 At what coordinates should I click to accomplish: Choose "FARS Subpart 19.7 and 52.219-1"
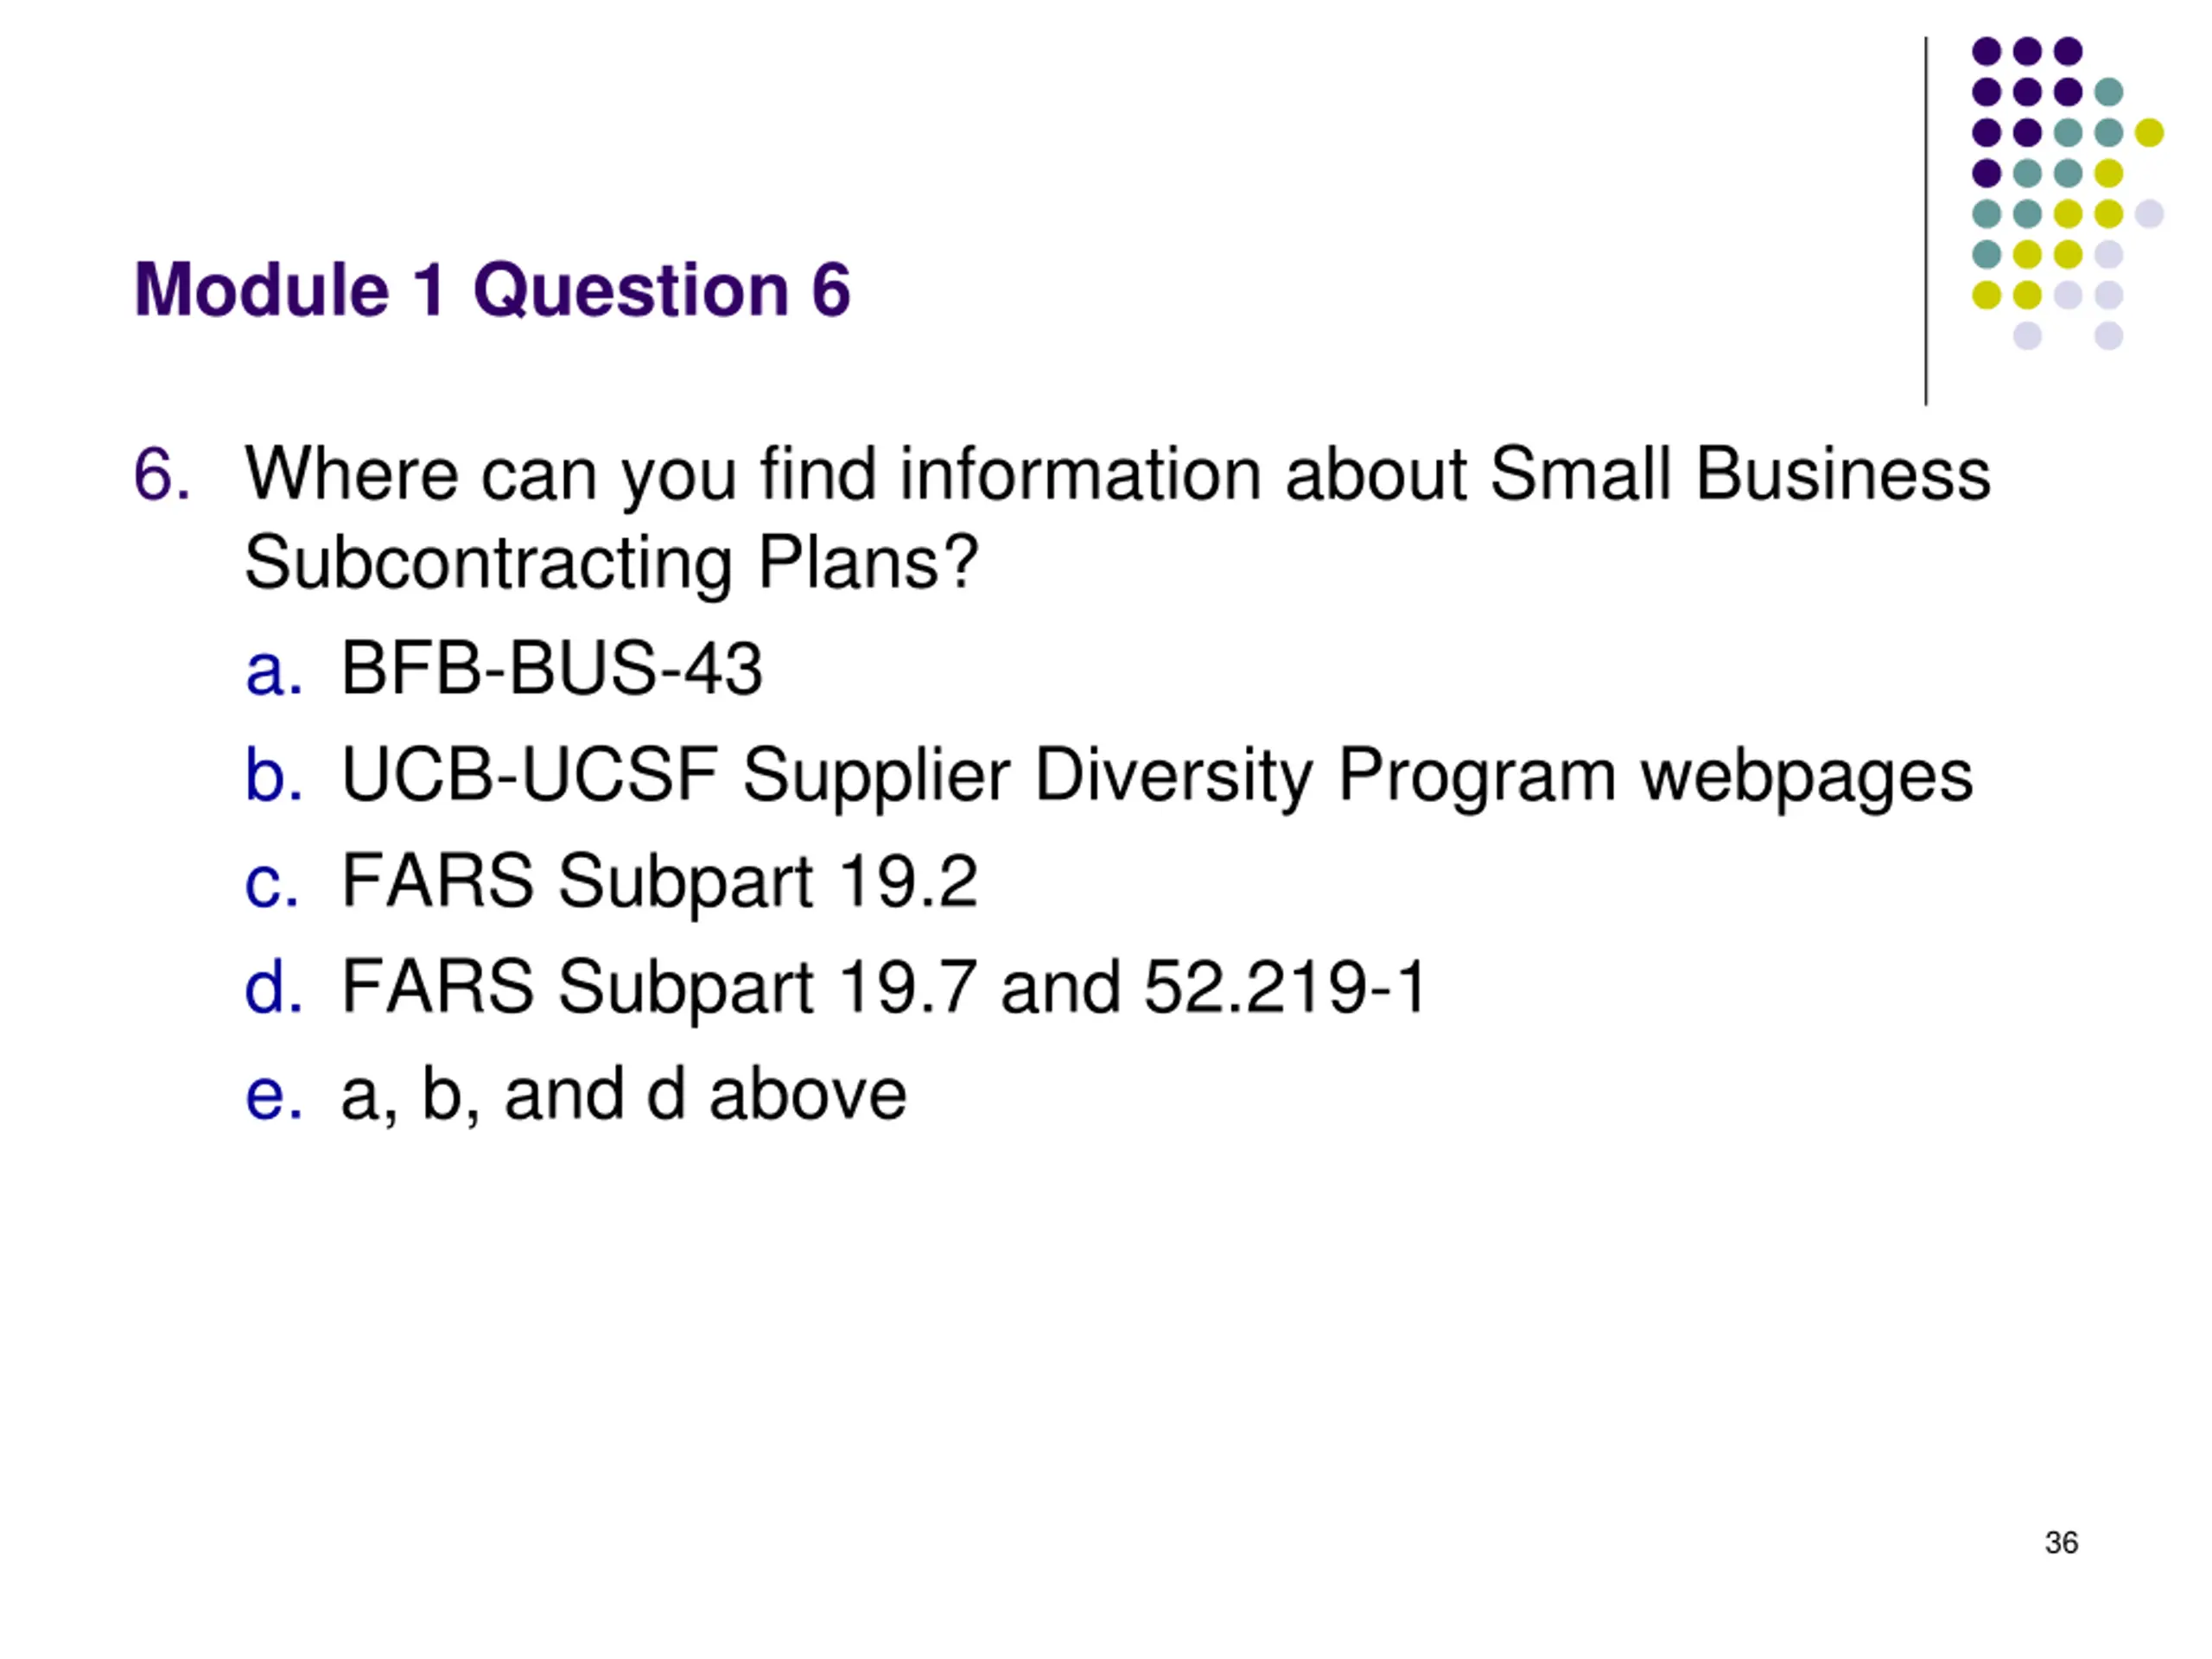pos(884,987)
